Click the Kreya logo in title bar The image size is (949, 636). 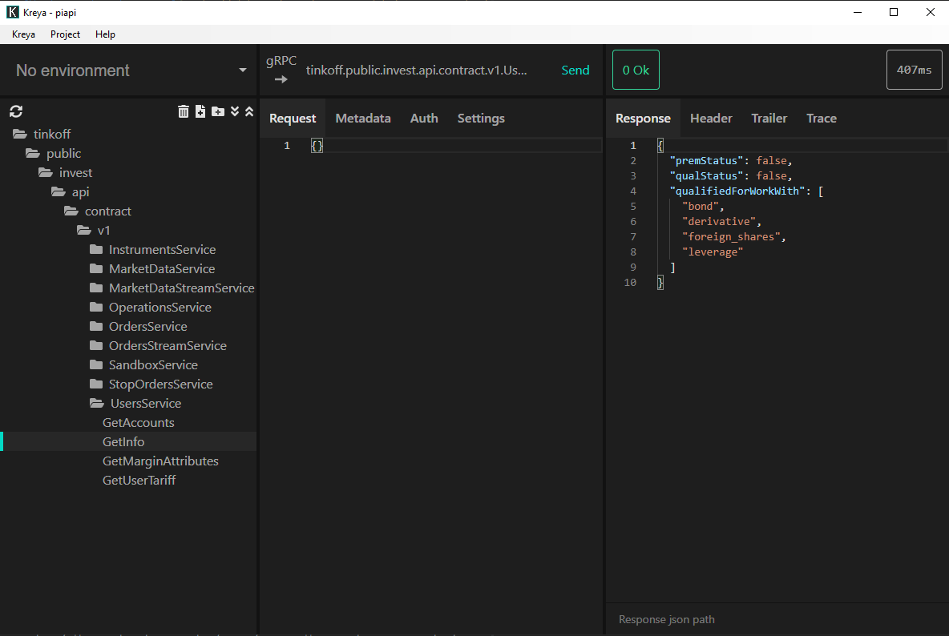(13, 12)
